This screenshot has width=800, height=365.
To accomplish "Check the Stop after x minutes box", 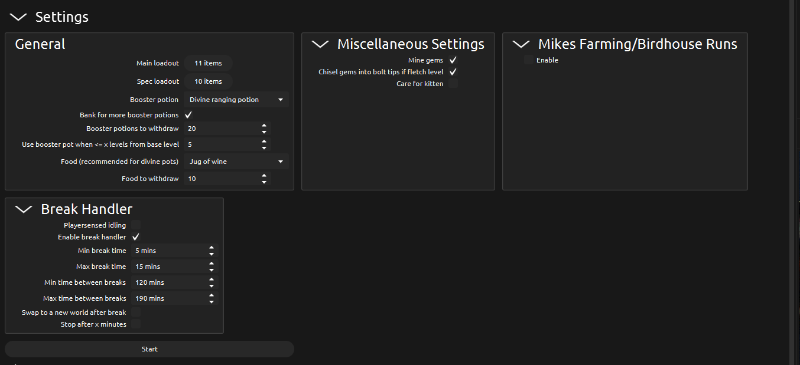I will (136, 324).
